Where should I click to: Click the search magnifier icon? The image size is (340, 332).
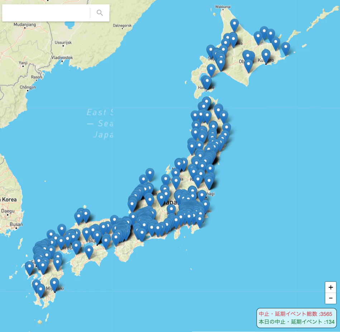(x=100, y=13)
